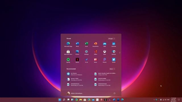Image resolution: width=182 pixels, height=102 pixels.
Task: Open the Mail app tile
Action: (105, 44)
